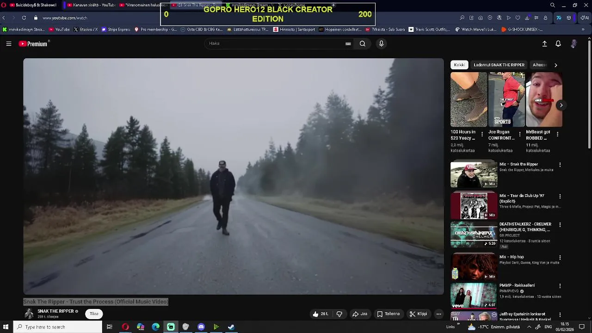
Task: Open DEATHSTALKERZ - CRELWER video
Action: point(474,234)
